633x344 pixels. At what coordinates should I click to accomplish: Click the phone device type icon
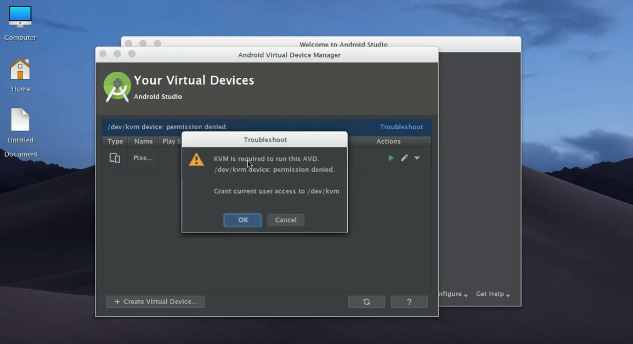click(115, 158)
